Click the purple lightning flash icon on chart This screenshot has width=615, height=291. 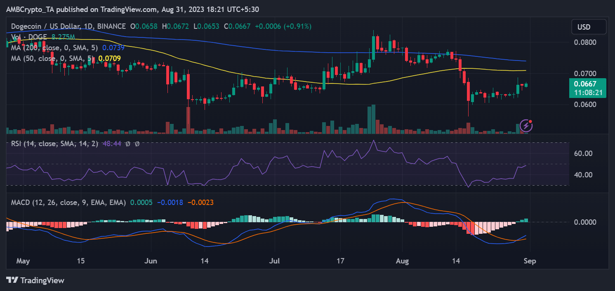(526, 125)
